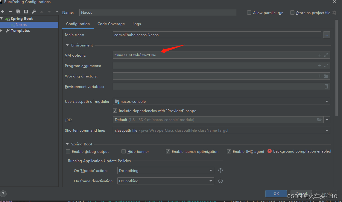Browse for the Working directory folder
Viewport: 342px width, 202px height.
click(326, 76)
